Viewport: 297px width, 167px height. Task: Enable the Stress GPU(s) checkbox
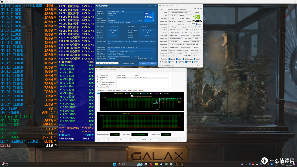100,87
